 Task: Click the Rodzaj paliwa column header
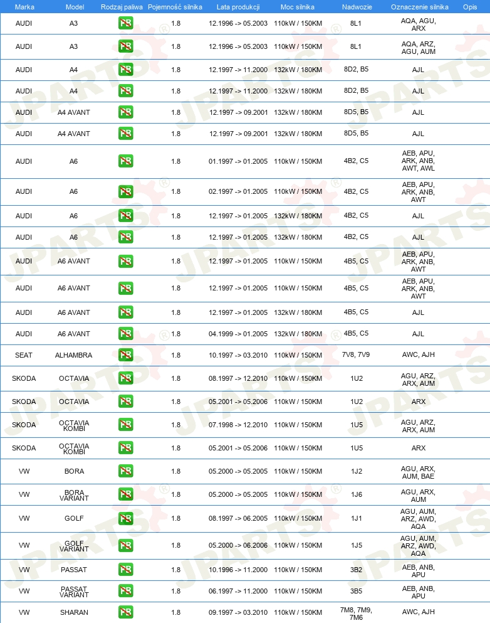click(122, 7)
